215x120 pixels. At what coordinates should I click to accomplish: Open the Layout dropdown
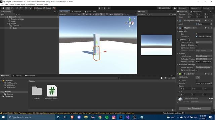pyautogui.click(x=208, y=8)
